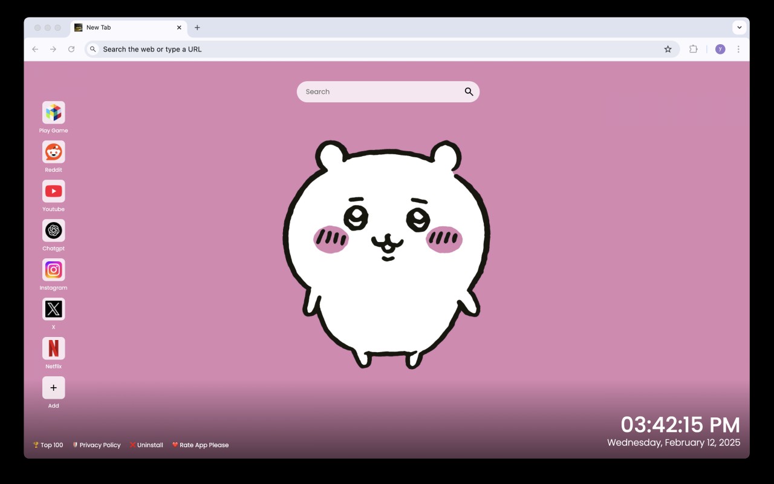Image resolution: width=774 pixels, height=484 pixels.
Task: Open a new tab with plus button
Action: pos(197,27)
